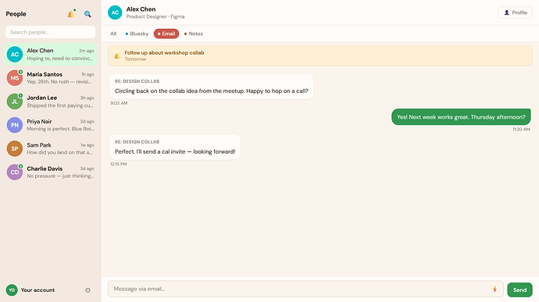Open notifications bell in People header
The width and height of the screenshot is (539, 302).
(71, 14)
